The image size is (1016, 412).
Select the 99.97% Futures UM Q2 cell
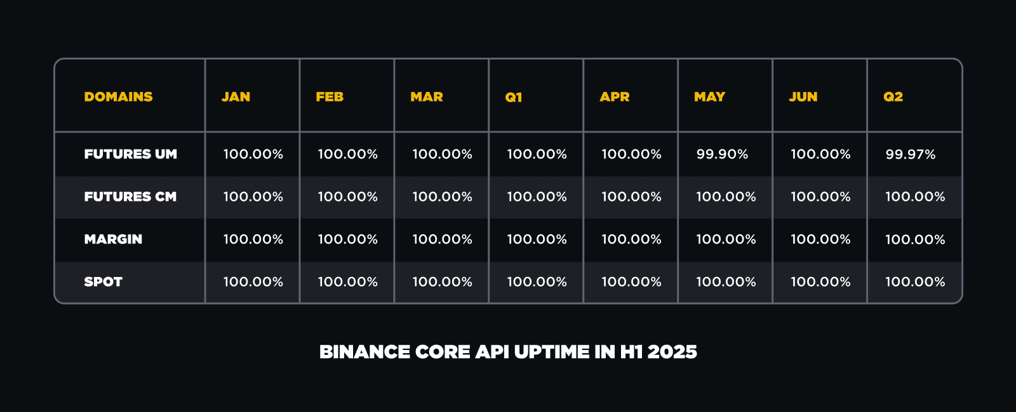point(911,154)
